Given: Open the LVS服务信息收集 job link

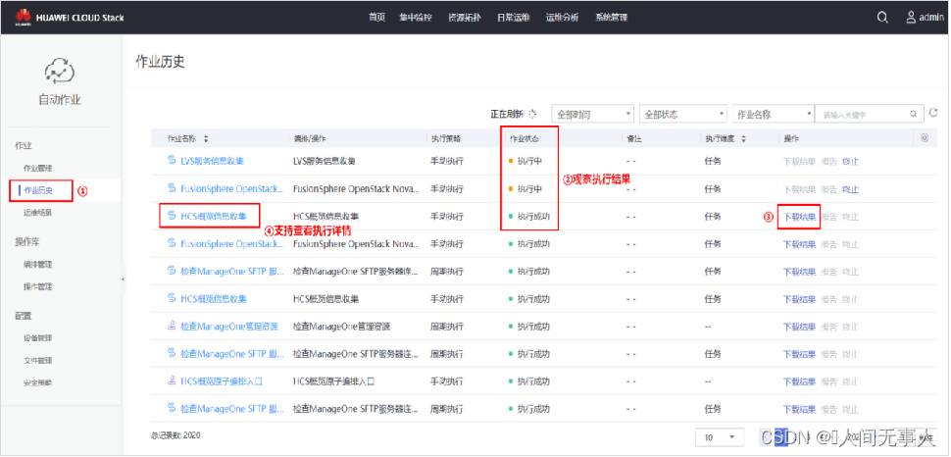Looking at the screenshot, I should (x=213, y=162).
